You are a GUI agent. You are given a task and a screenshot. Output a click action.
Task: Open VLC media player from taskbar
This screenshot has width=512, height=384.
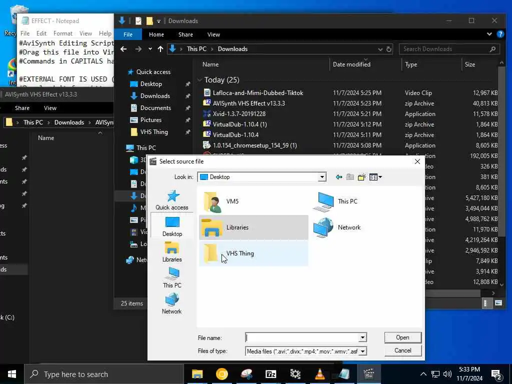tap(319, 374)
